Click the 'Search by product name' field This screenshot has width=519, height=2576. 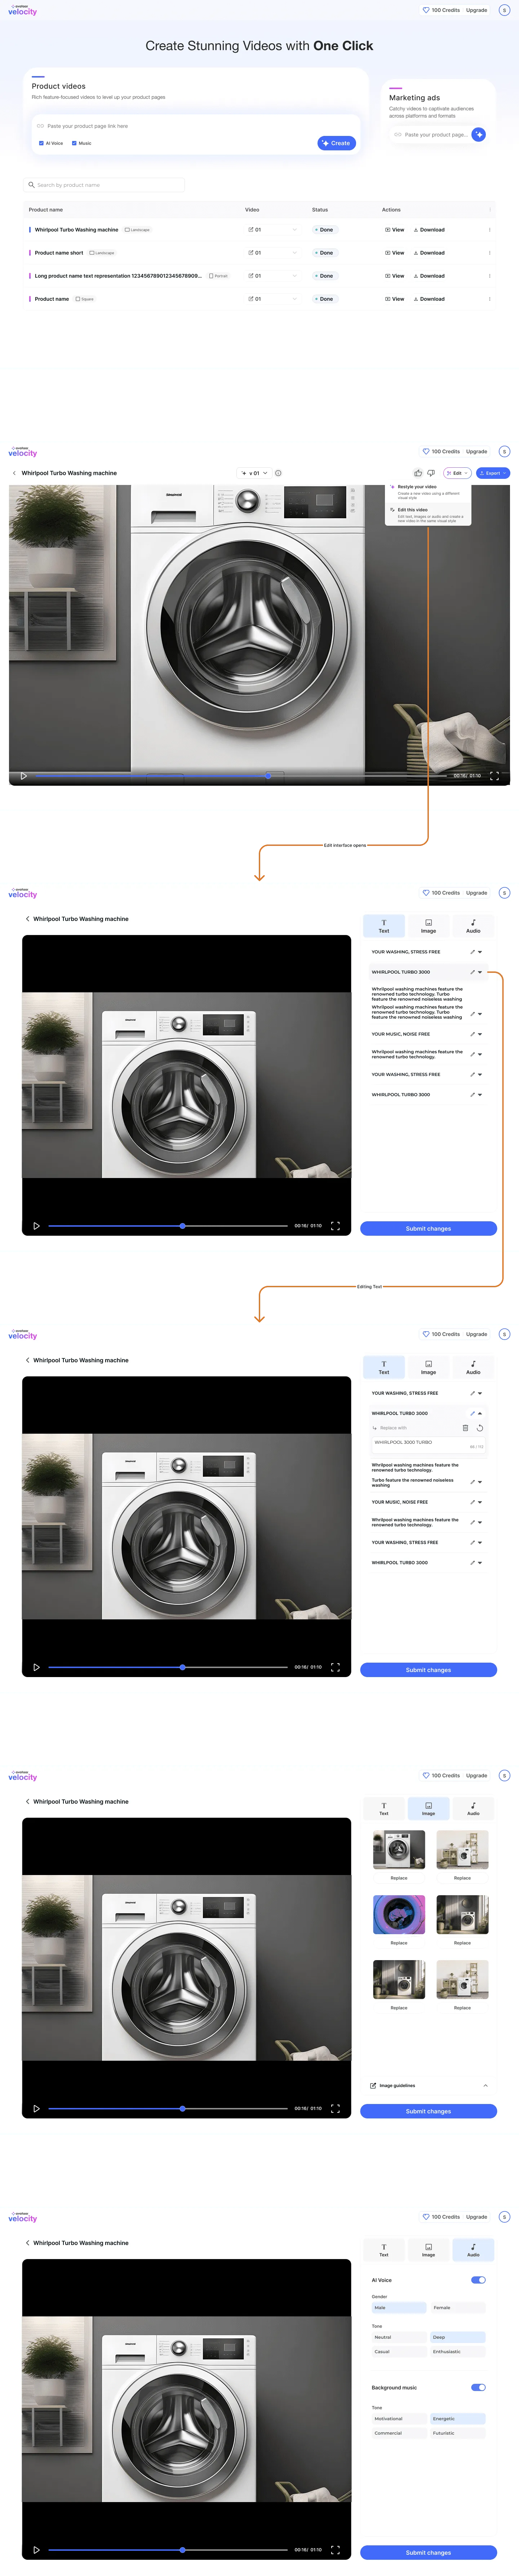pos(104,185)
